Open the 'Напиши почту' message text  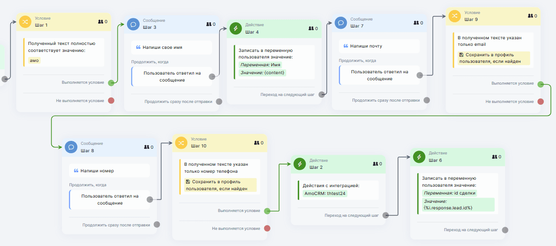(x=379, y=46)
